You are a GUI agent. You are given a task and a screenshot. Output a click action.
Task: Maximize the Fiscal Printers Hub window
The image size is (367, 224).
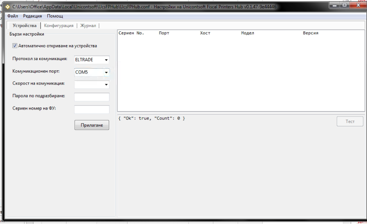coord(345,5)
